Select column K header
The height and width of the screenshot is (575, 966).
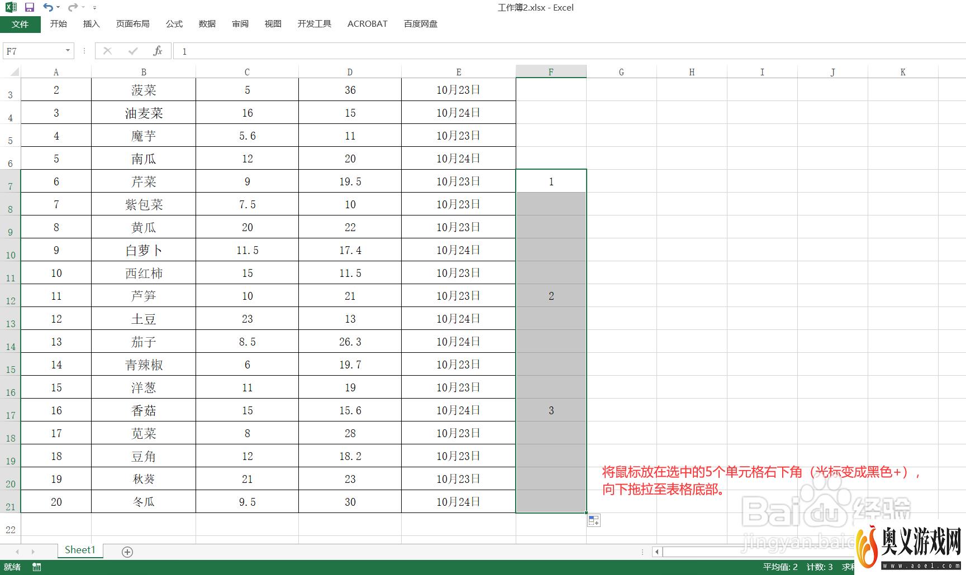(903, 72)
